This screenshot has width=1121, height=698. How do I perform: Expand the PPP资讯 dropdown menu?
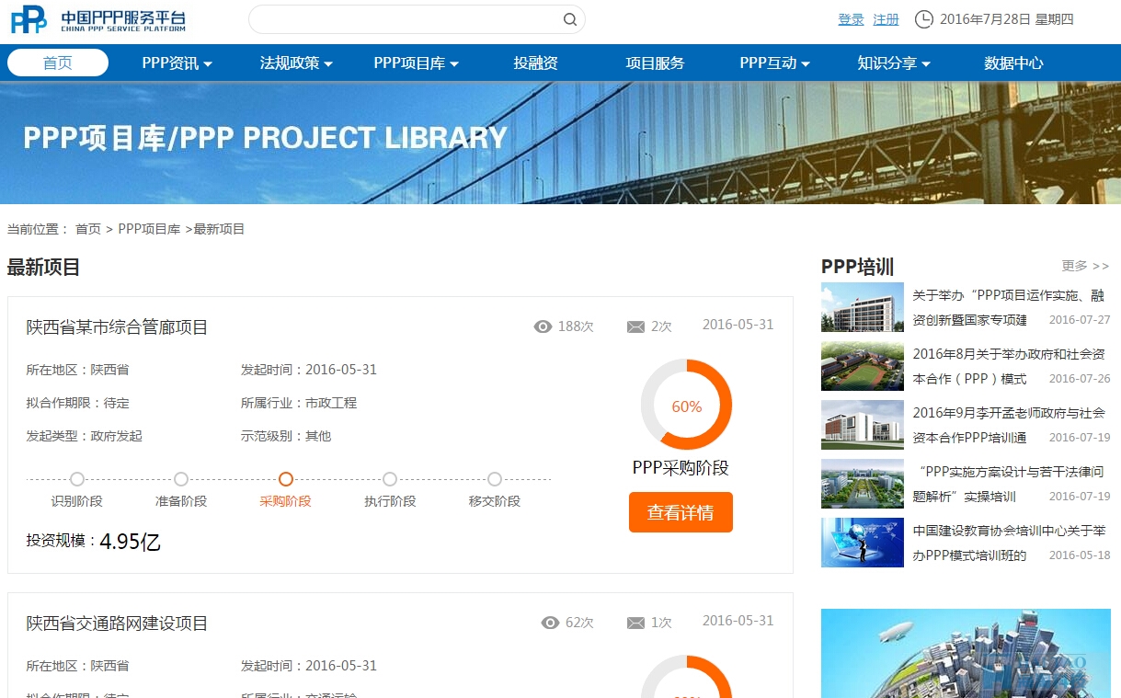tap(177, 63)
